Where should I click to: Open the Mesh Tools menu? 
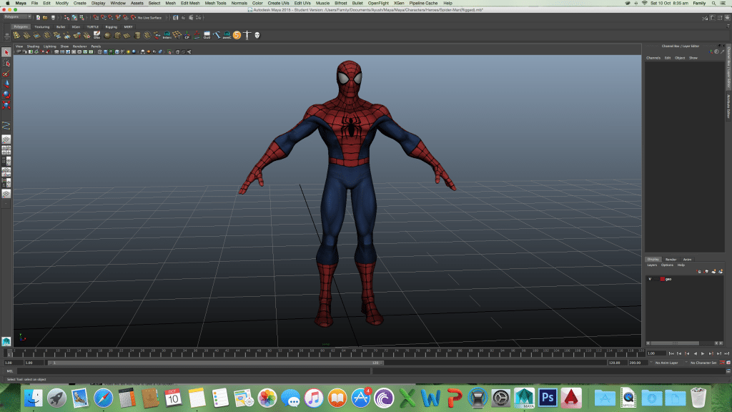215,3
